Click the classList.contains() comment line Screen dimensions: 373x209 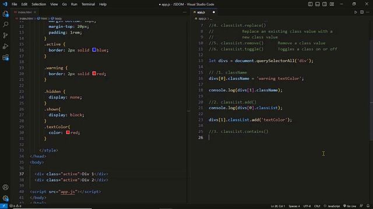(238, 132)
